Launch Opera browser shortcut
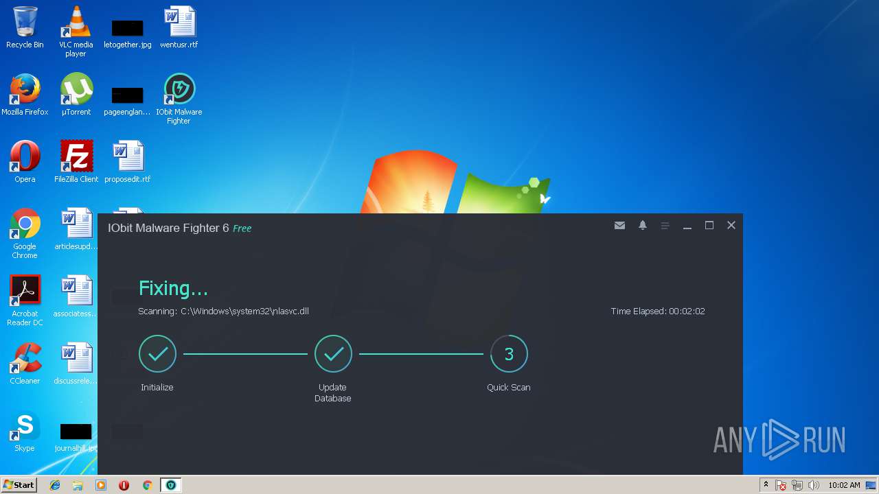 [25, 162]
